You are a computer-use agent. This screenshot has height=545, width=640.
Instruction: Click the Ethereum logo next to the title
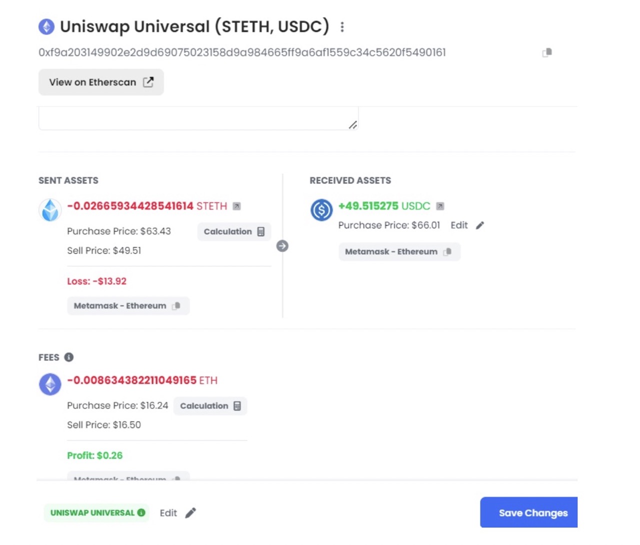pyautogui.click(x=46, y=26)
